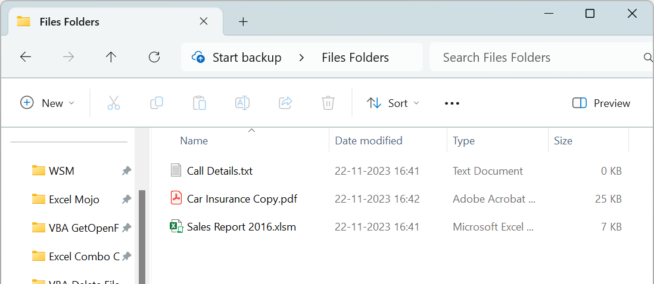Viewport: 654px width, 284px height.
Task: Open the See more ellipsis menu
Action: pos(452,103)
